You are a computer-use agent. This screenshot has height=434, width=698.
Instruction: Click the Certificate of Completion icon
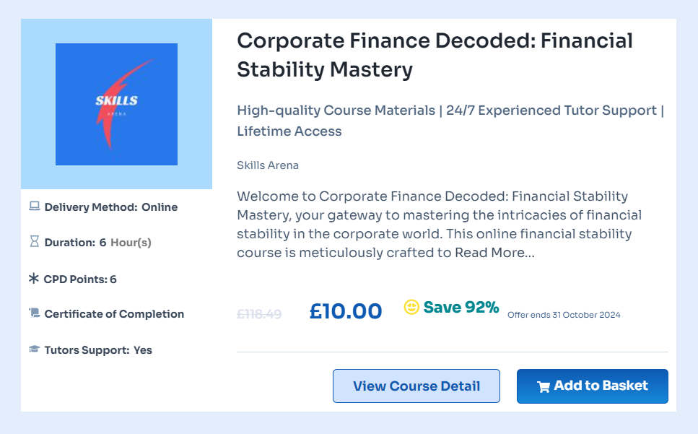click(x=34, y=313)
